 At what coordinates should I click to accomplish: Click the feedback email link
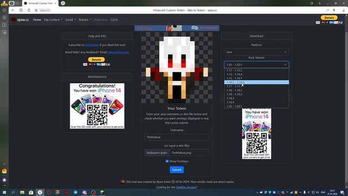coord(118,52)
